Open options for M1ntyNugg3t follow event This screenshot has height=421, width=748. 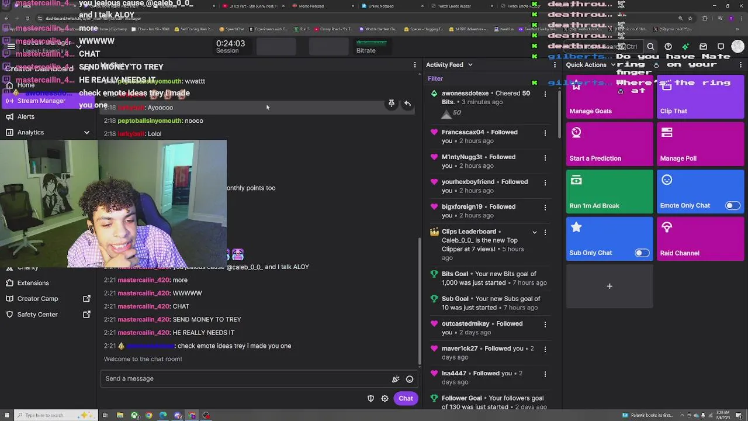coord(545,157)
